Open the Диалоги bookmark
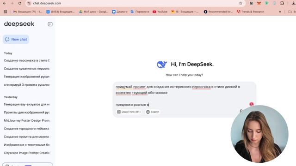296x166 pixels. [120, 12]
